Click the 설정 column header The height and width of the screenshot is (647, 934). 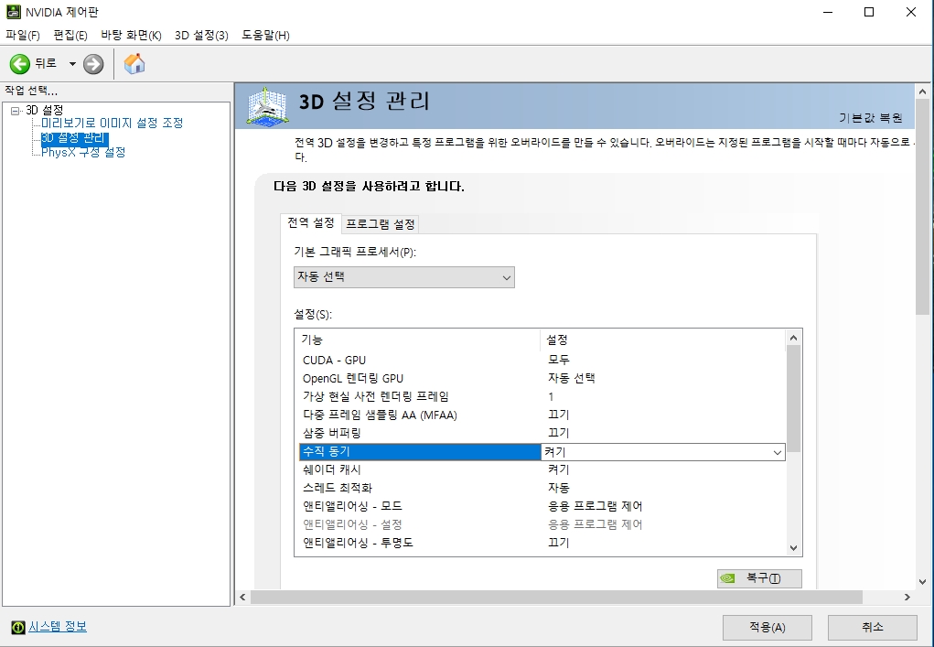(662, 340)
